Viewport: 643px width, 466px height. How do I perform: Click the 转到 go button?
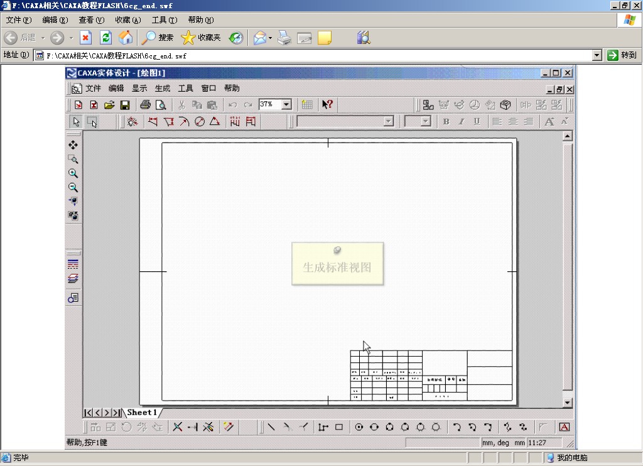tap(622, 55)
